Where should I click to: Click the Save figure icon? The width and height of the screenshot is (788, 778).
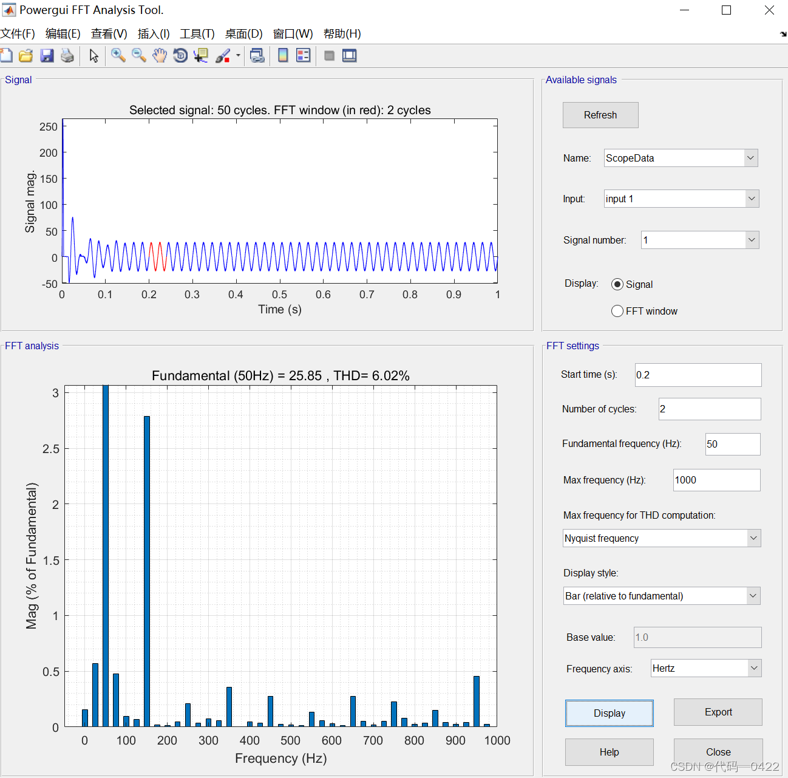pyautogui.click(x=47, y=56)
